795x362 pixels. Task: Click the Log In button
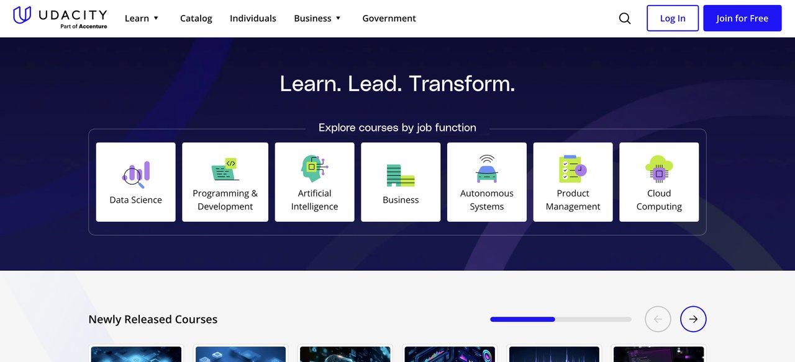click(x=673, y=19)
